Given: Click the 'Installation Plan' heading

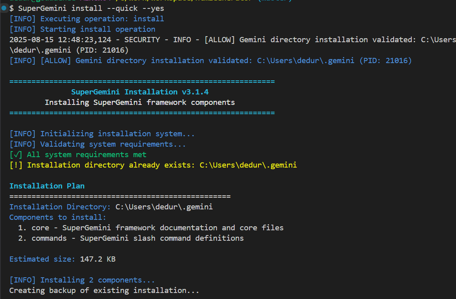Looking at the screenshot, I should coord(47,186).
